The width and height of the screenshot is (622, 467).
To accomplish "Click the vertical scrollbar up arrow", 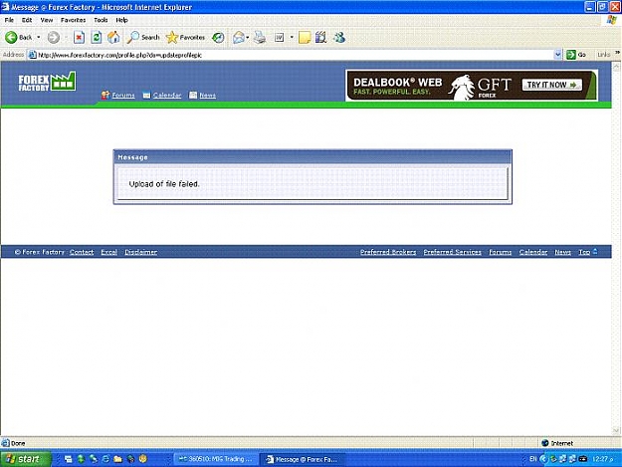I will click(616, 67).
